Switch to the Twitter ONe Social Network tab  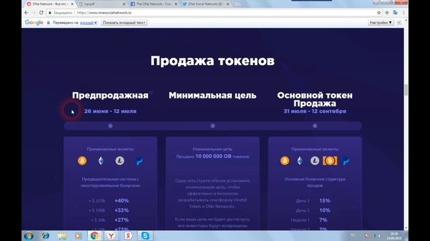pyautogui.click(x=206, y=4)
